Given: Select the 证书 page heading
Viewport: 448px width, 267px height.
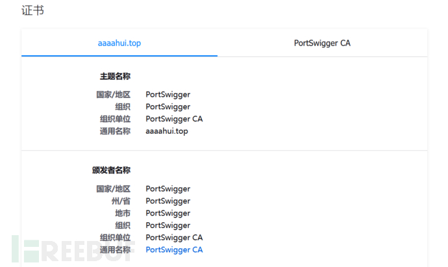Looking at the screenshot, I should tap(32, 10).
